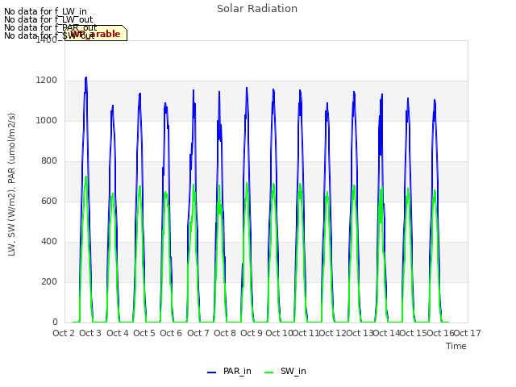Click the Time x-axis title
This screenshot has height=387, width=516.
click(x=456, y=346)
